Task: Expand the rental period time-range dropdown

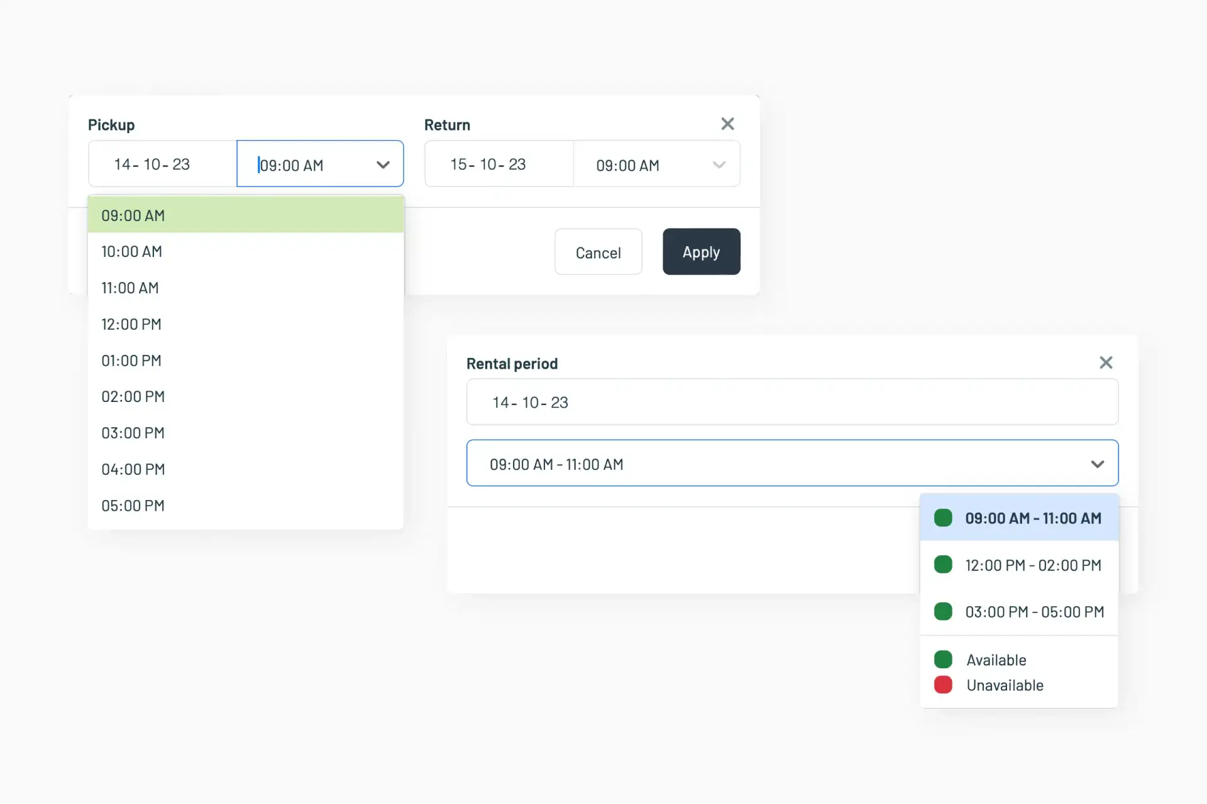Action: (x=1097, y=464)
